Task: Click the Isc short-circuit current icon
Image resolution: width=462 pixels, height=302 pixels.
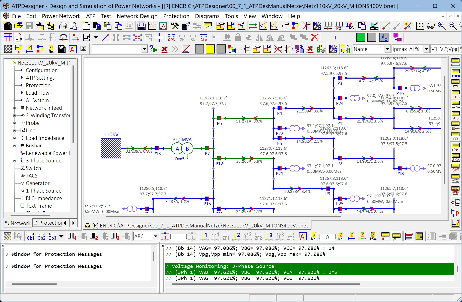Action: click(350, 26)
